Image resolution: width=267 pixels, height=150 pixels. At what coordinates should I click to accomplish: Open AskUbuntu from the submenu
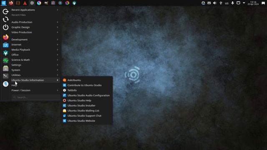87,80
